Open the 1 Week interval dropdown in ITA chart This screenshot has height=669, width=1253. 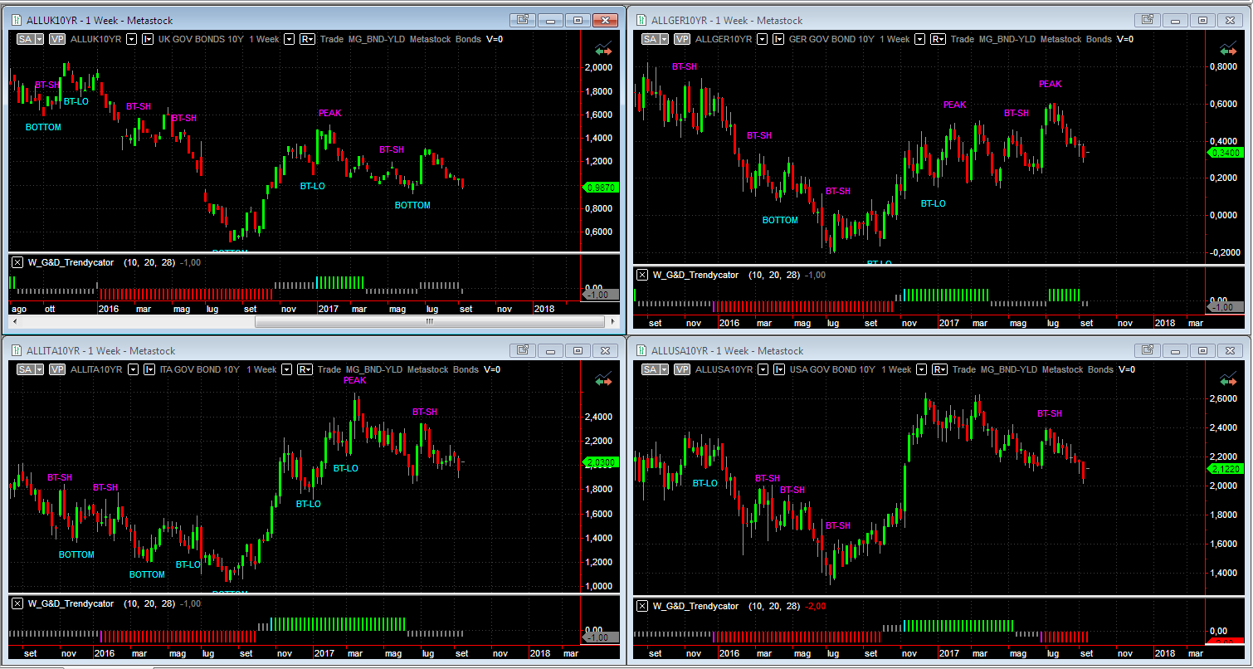(287, 369)
